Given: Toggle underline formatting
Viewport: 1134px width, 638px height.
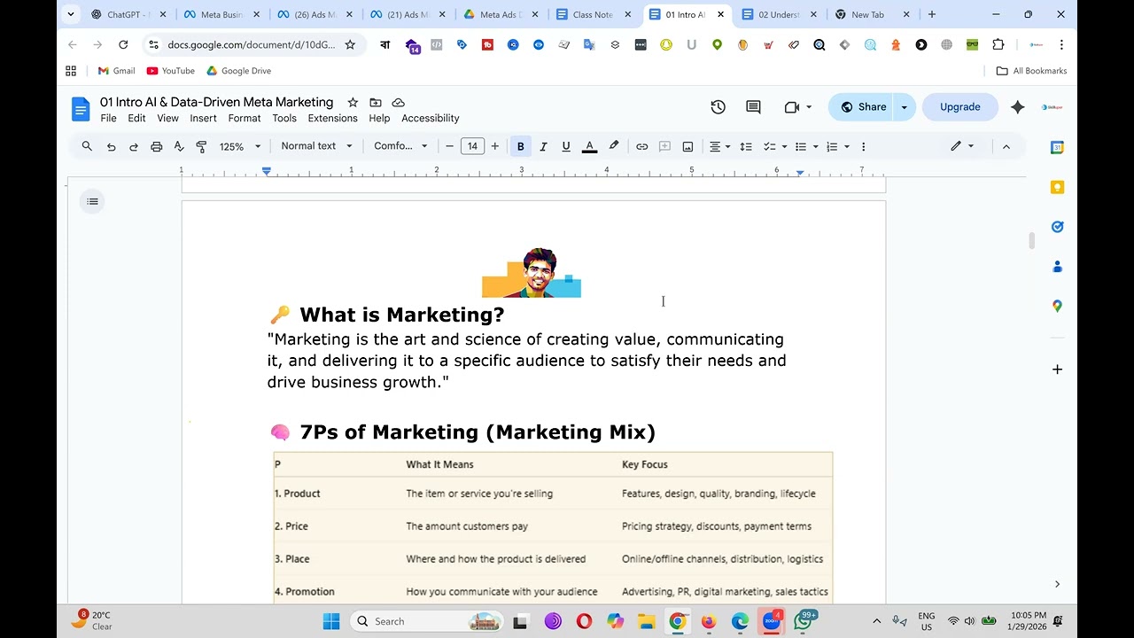Looking at the screenshot, I should pyautogui.click(x=566, y=146).
